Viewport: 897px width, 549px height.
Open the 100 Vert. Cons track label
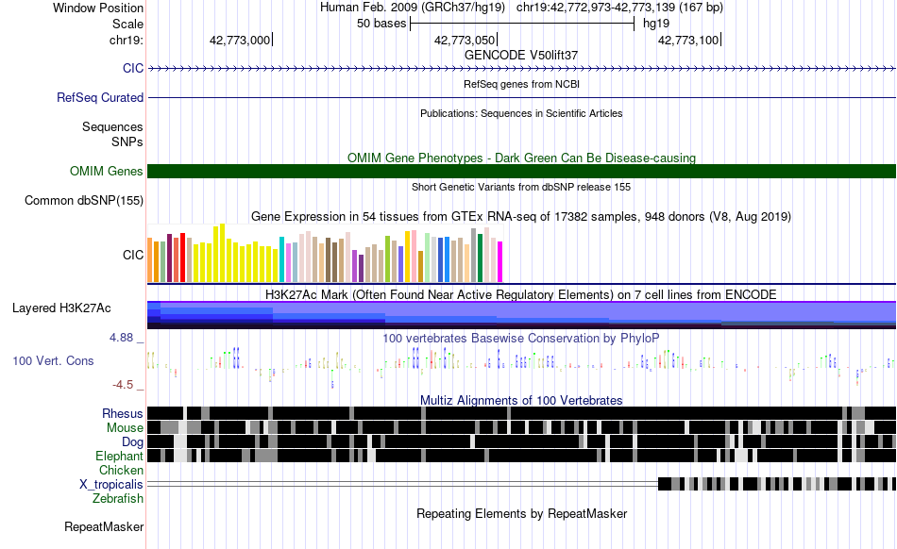[x=53, y=360]
